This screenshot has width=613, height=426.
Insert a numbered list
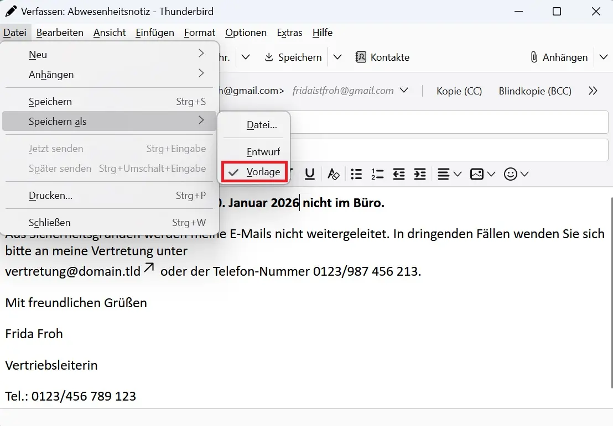377,173
